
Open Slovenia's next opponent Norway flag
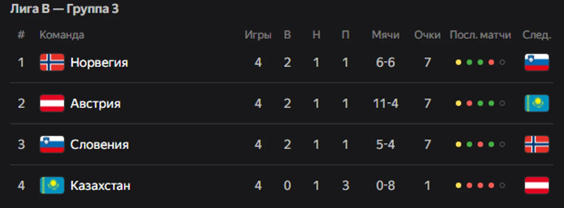(537, 144)
